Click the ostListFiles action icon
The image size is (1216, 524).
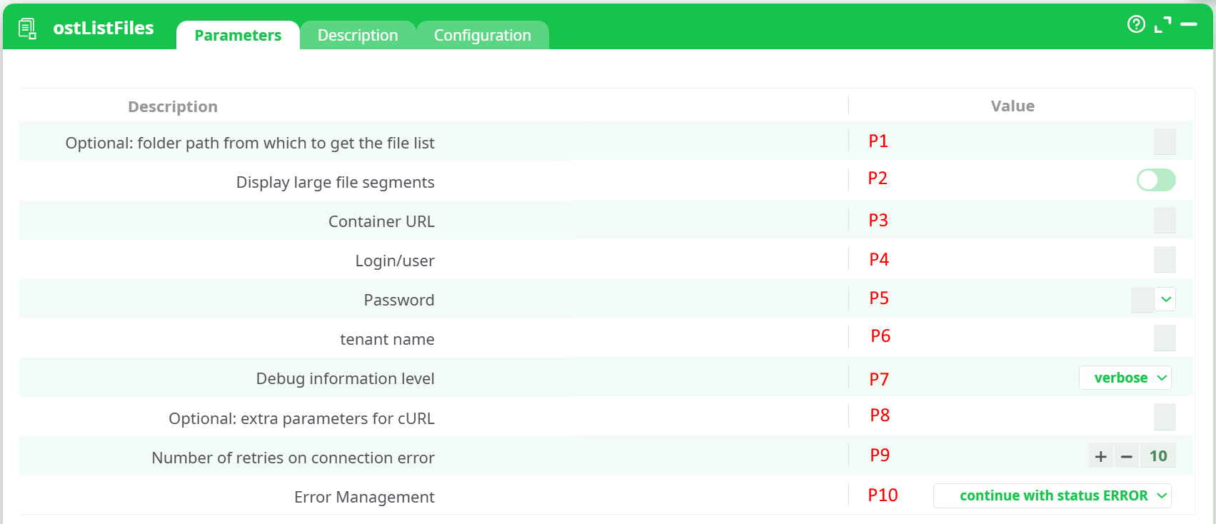[x=27, y=29]
